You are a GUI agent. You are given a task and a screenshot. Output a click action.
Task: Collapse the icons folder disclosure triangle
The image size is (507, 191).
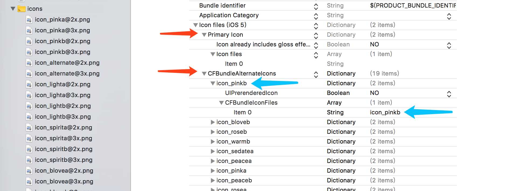(13, 9)
